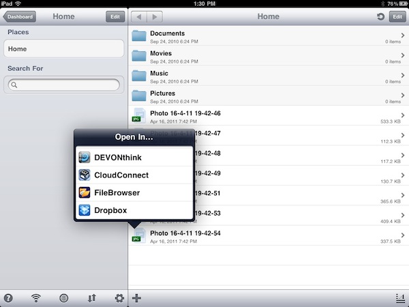
Task: Open settings via the gear icon
Action: tap(119, 298)
